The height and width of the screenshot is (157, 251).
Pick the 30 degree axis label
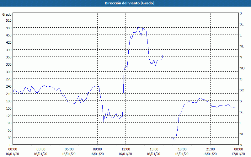(x=10, y=138)
